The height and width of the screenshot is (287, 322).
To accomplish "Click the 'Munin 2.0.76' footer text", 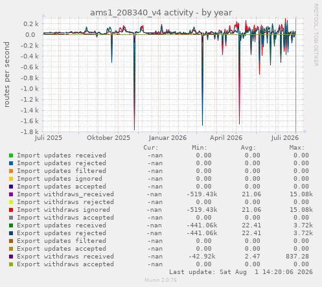I will coord(161,280).
